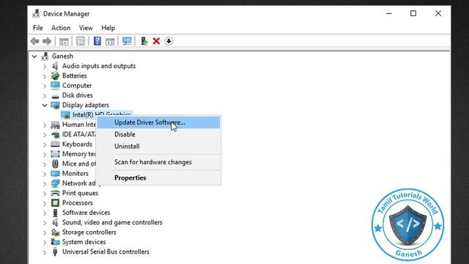Expand the Keyboards category
This screenshot has height=264, width=469.
point(45,144)
